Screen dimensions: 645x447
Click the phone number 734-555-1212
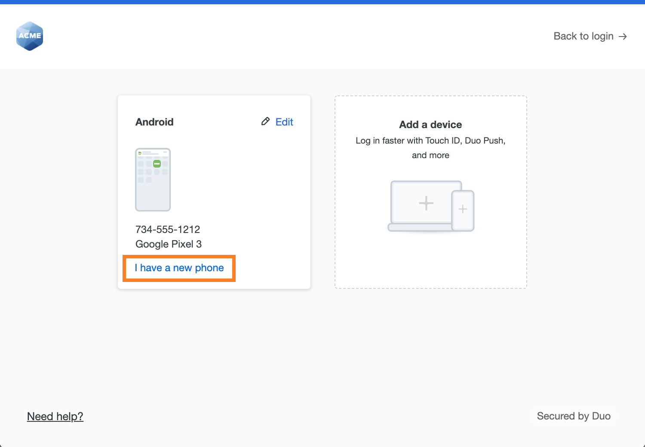tap(168, 230)
